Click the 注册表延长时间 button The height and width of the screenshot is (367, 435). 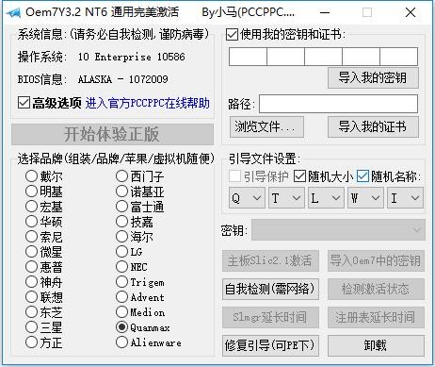tap(376, 317)
